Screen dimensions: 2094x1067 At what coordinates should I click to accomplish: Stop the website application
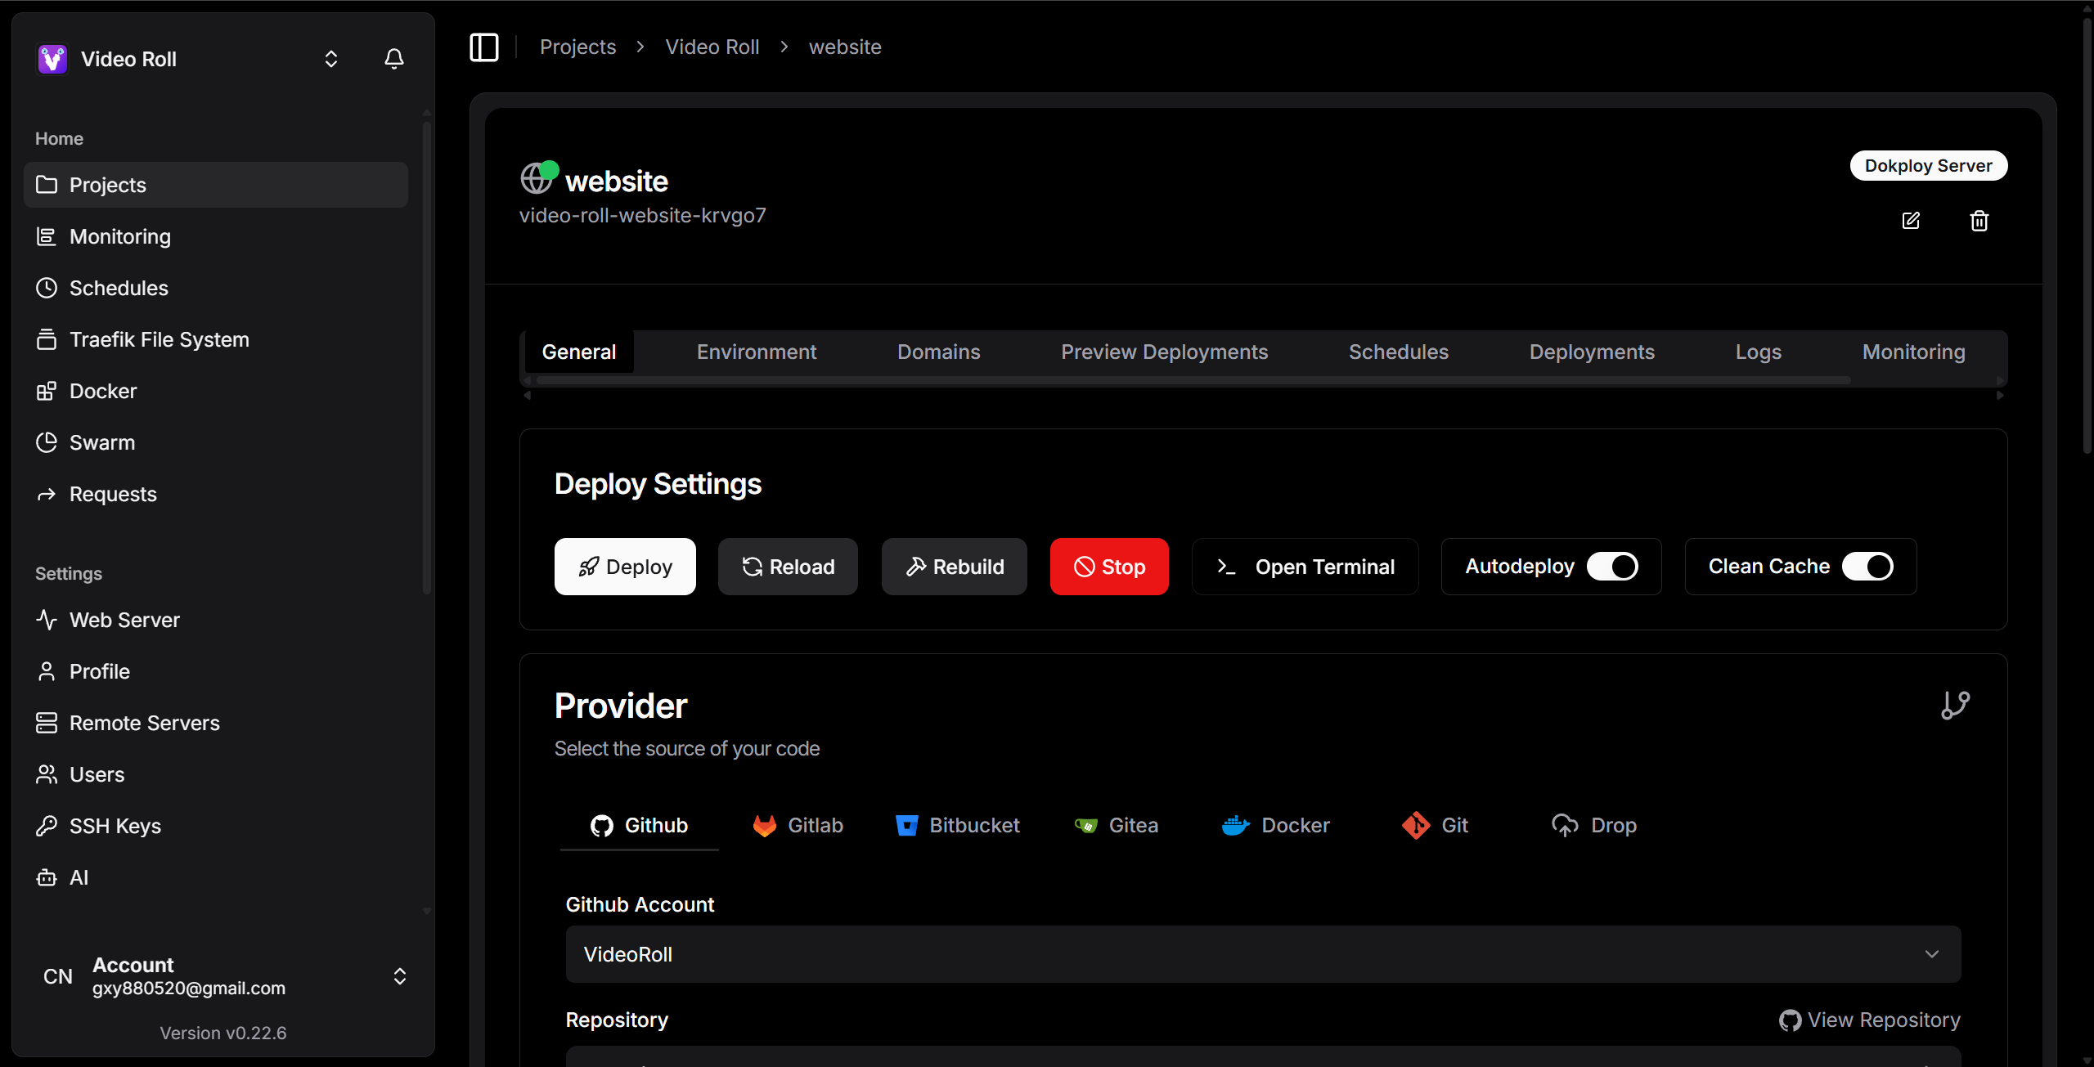tap(1109, 567)
